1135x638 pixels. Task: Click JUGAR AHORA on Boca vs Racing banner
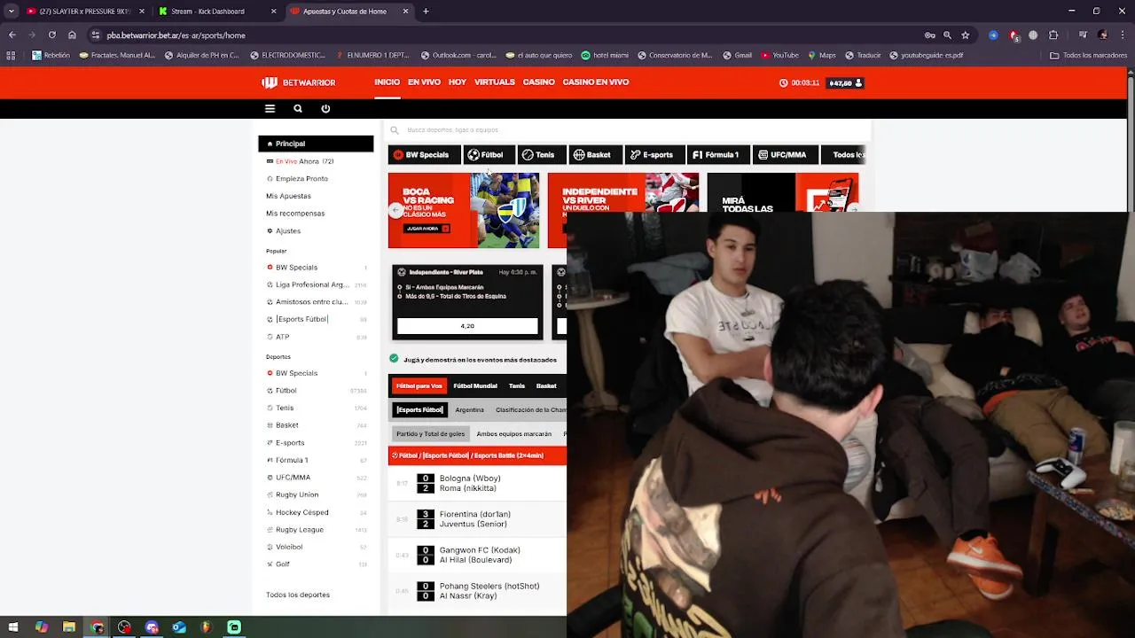click(x=427, y=229)
